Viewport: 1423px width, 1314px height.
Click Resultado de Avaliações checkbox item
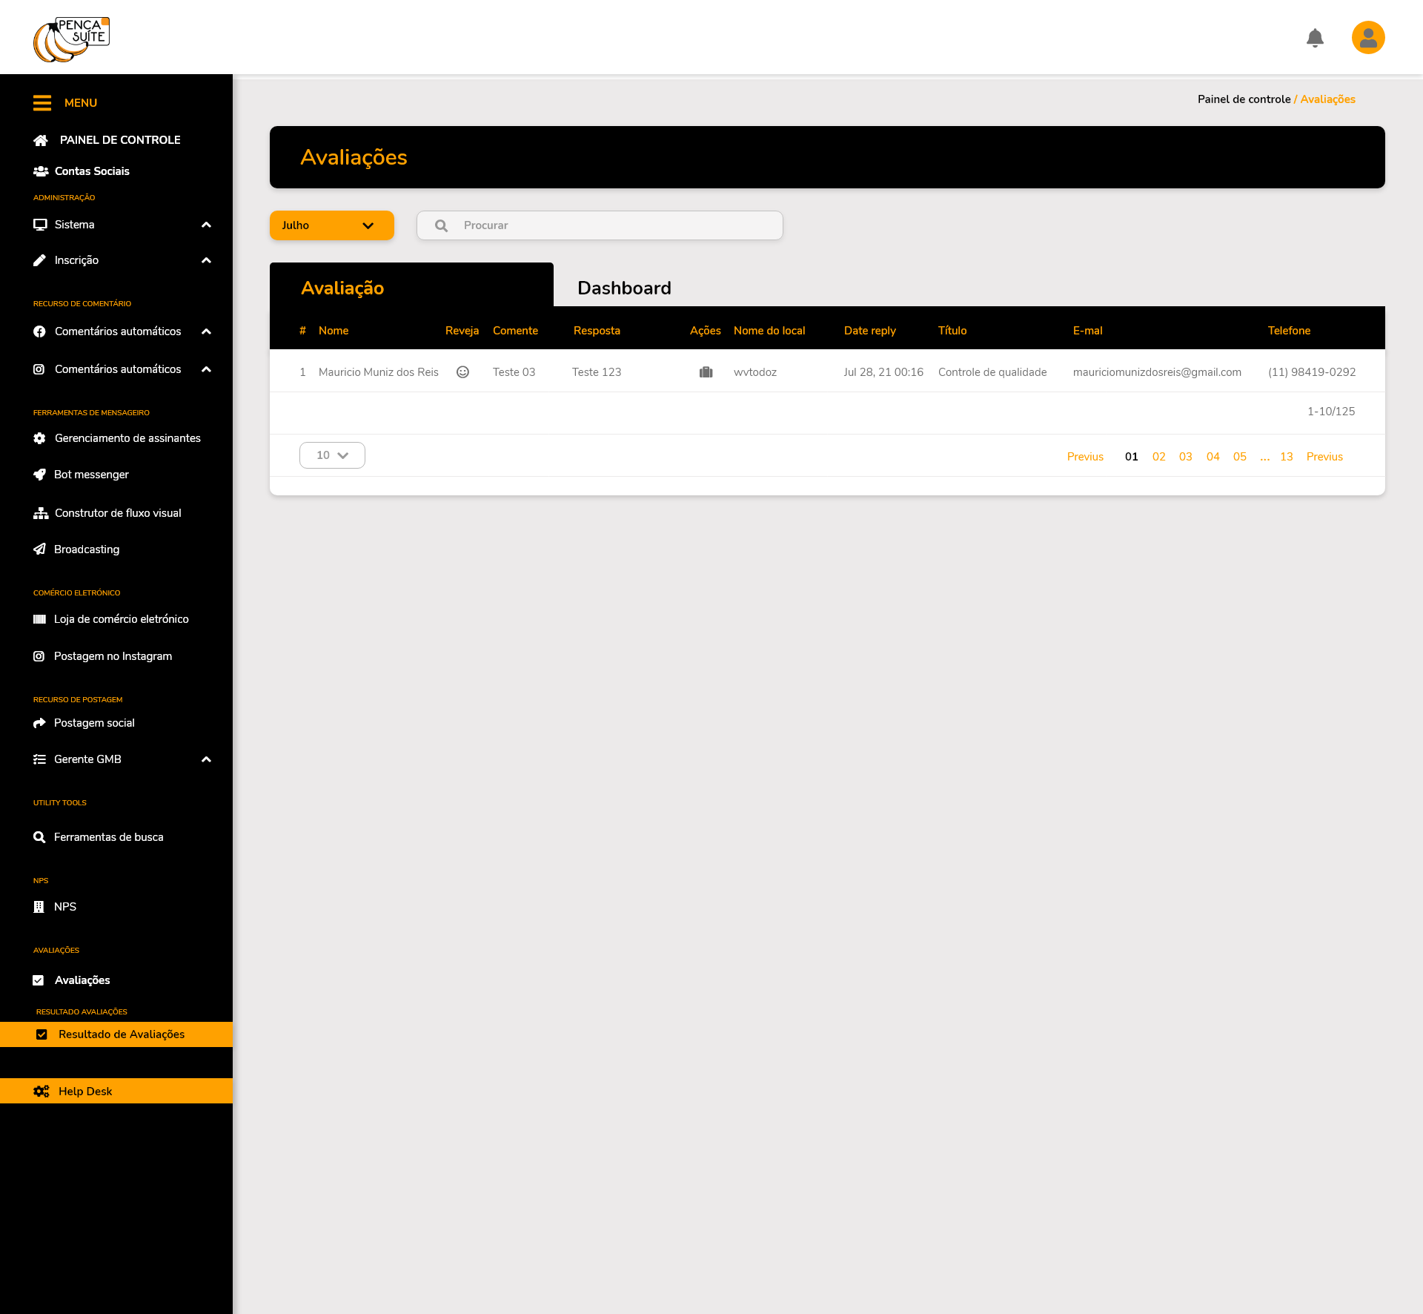pyautogui.click(x=121, y=1034)
